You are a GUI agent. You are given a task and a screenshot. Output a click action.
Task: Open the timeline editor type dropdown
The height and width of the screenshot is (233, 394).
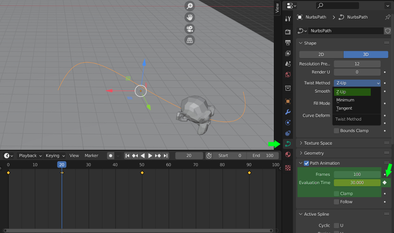(x=8, y=156)
